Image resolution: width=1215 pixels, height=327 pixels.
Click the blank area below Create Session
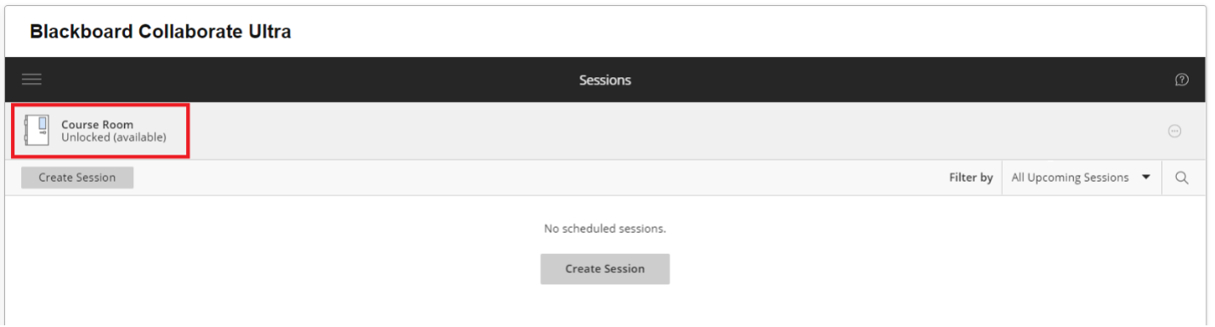(605, 306)
